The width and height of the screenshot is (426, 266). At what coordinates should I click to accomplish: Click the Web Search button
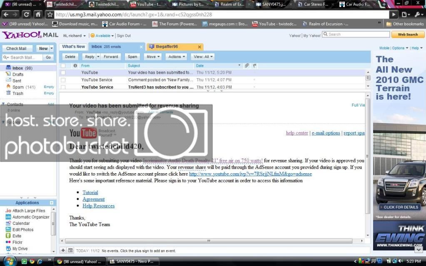(x=408, y=35)
